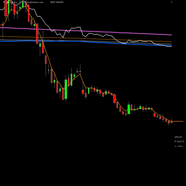
Task: Click the price value '494.25'
Action: [x=178, y=137]
